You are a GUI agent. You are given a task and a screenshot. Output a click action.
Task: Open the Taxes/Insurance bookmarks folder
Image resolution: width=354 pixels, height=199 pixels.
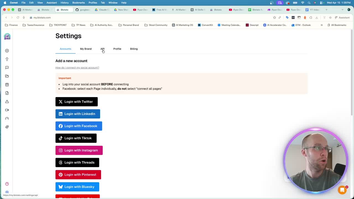click(x=33, y=25)
